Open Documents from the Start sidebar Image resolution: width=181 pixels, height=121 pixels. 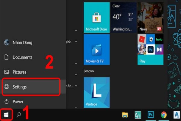point(22,57)
